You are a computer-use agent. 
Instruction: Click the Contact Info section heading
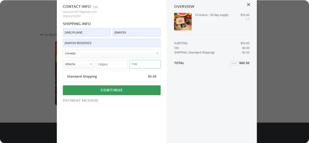(77, 7)
